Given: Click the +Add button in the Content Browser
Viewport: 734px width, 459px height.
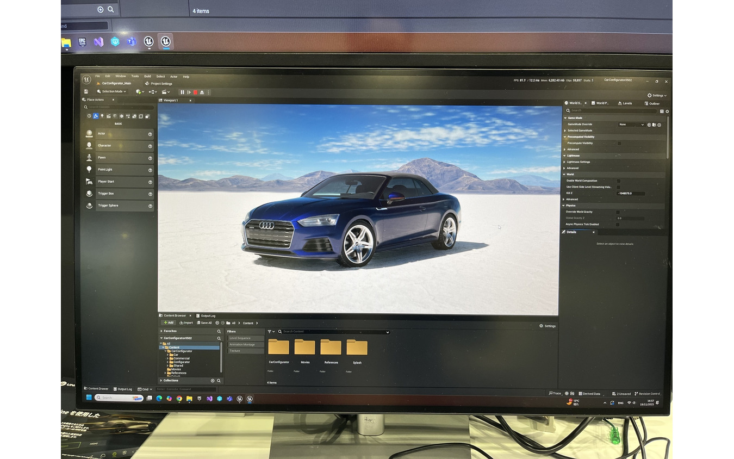Looking at the screenshot, I should 169,322.
